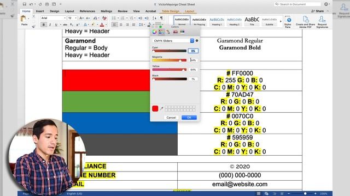Image resolution: width=350 pixels, height=196 pixels.
Task: Increase font size with large A
Action: [x=81, y=18]
